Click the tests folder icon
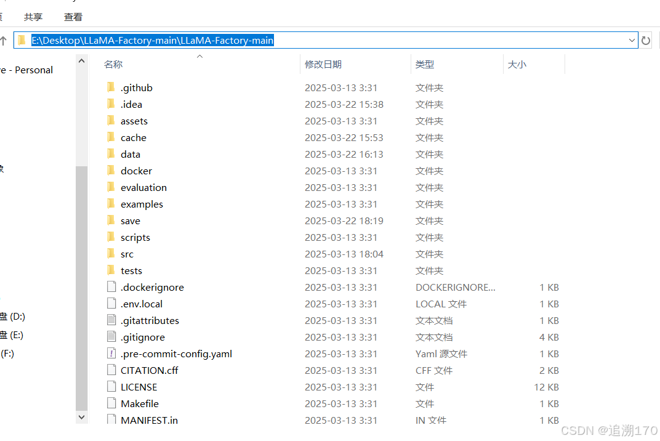660x441 pixels. (111, 270)
